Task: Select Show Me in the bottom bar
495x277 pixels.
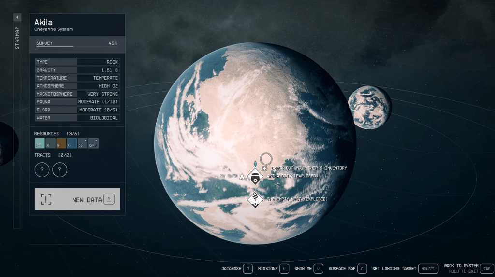Action: [303, 269]
